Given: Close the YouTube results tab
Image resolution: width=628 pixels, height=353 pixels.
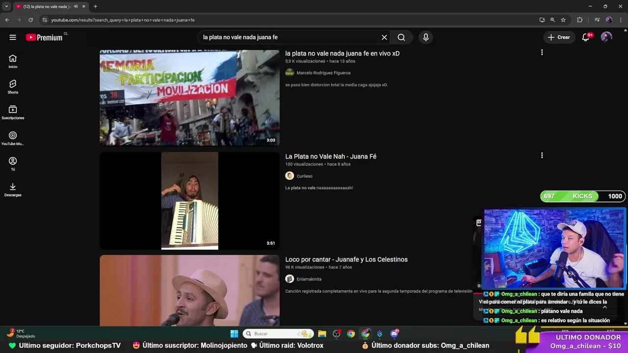Looking at the screenshot, I should [83, 6].
